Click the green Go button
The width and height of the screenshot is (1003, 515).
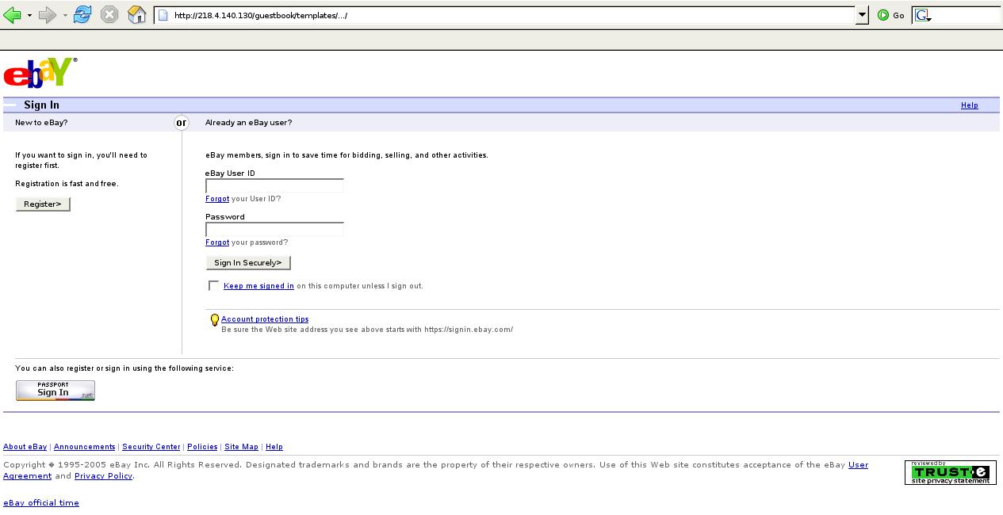pos(891,15)
